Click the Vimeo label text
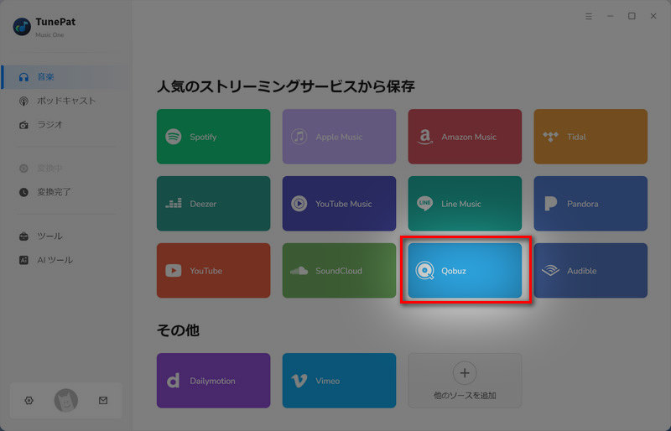 click(327, 381)
